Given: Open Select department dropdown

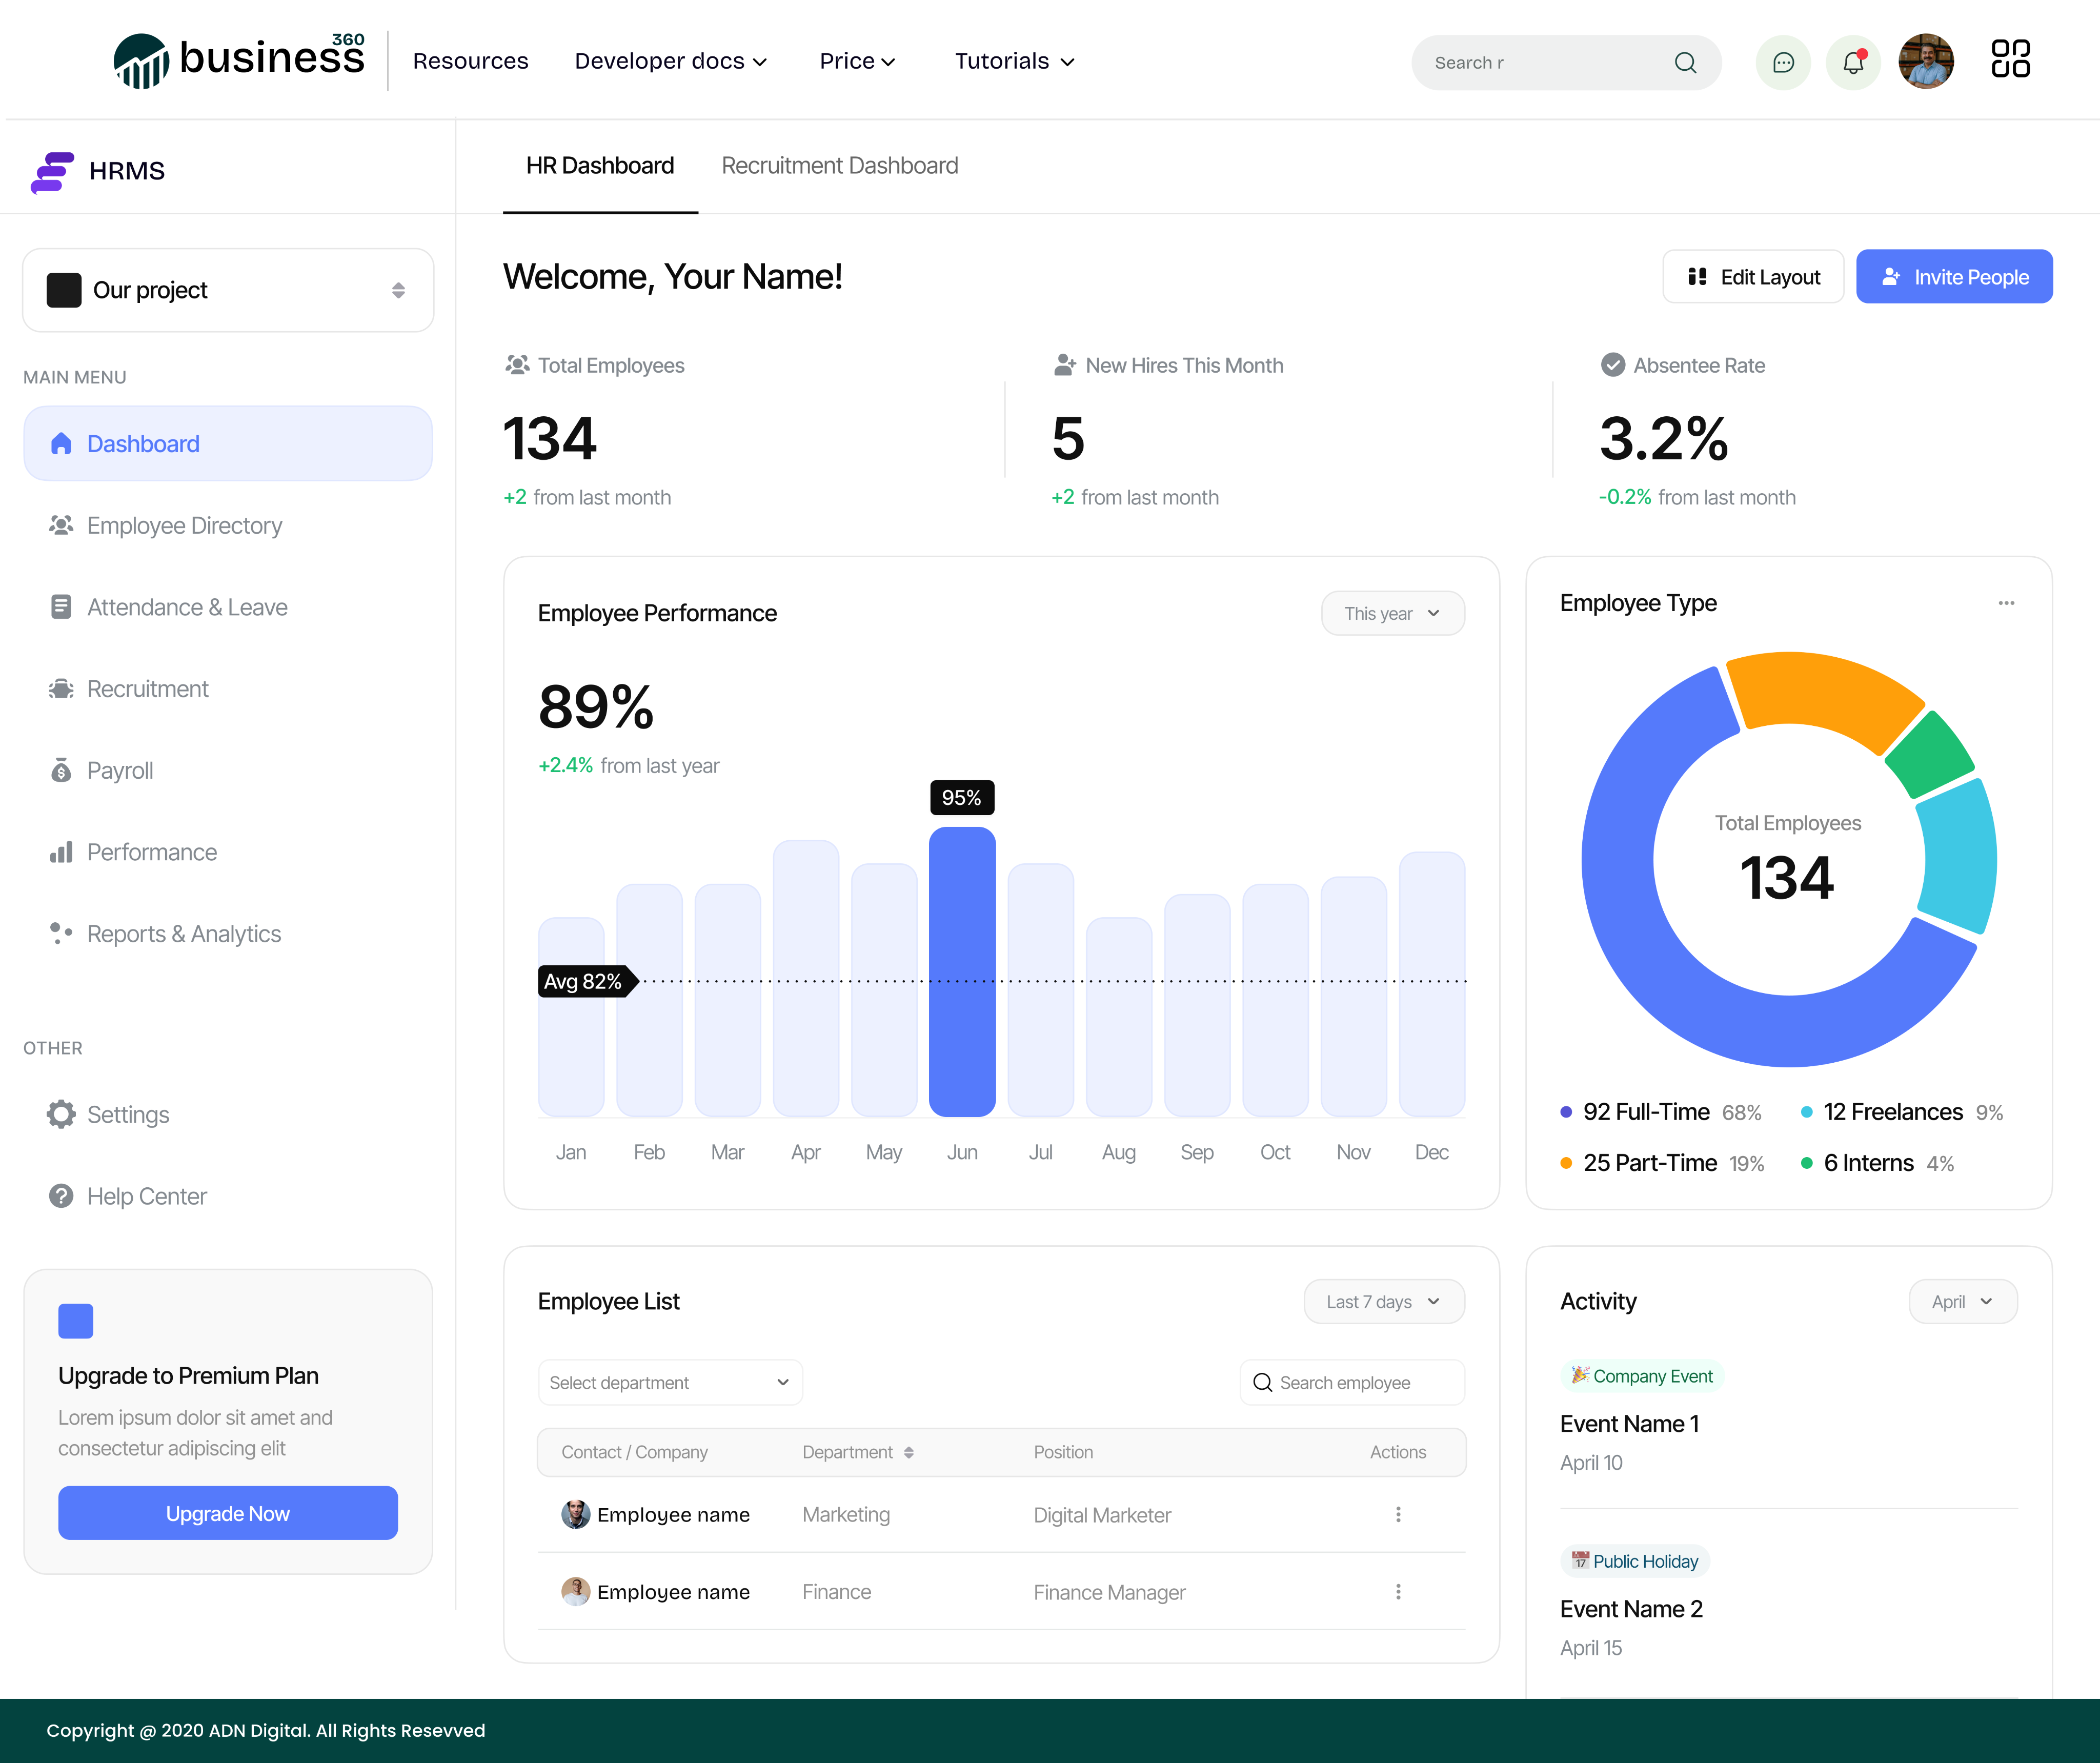Looking at the screenshot, I should (x=669, y=1382).
